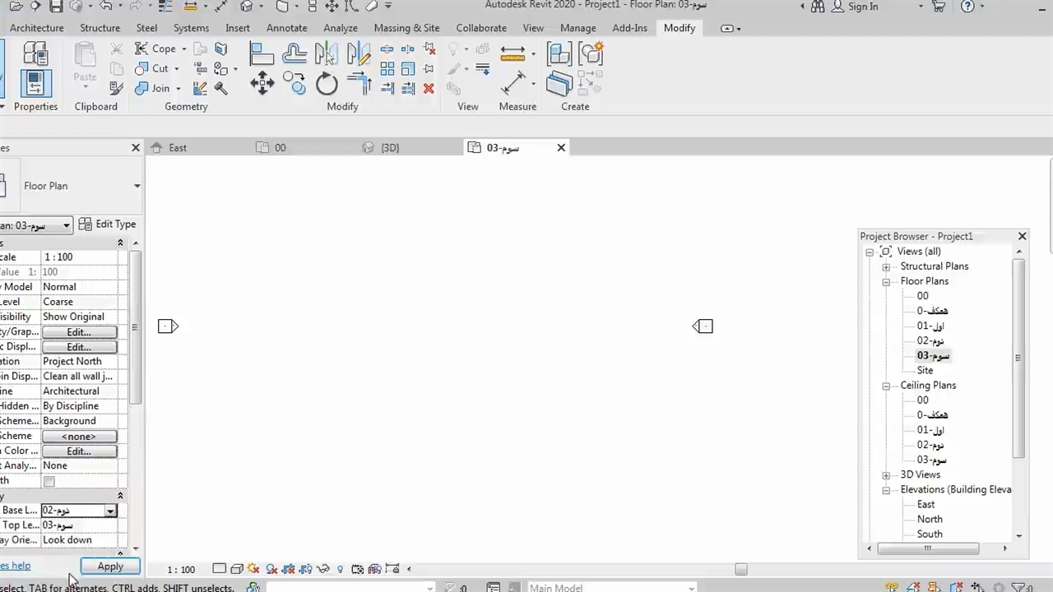1053x592 pixels.
Task: Switch to the {3D} view tab
Action: tap(389, 148)
